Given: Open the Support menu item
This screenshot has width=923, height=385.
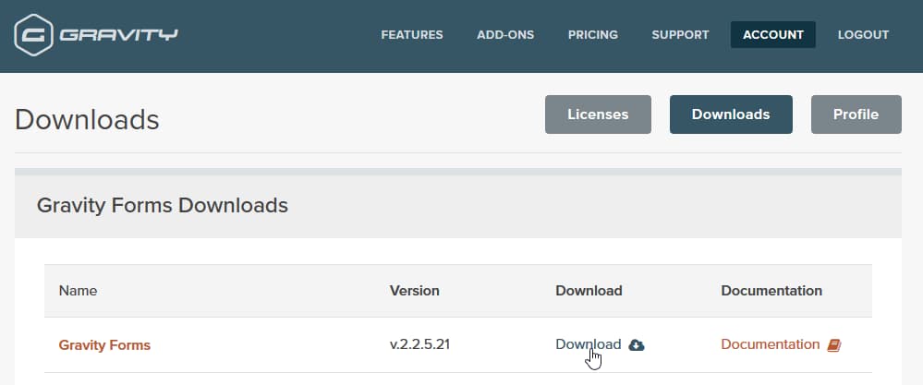Looking at the screenshot, I should coord(681,35).
